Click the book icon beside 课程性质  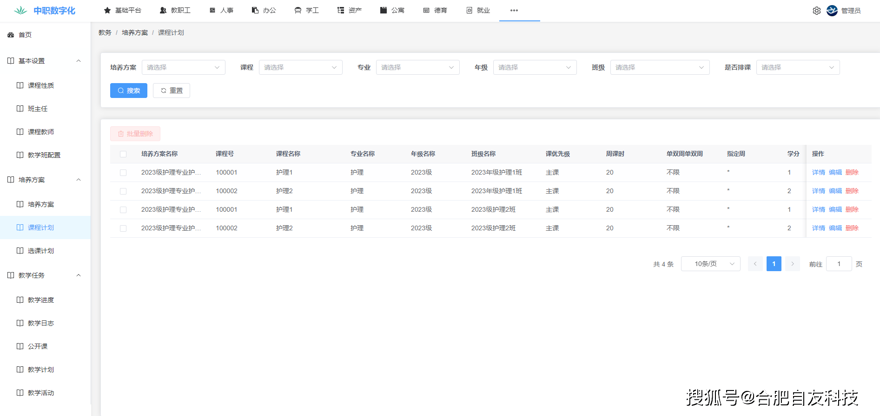pyautogui.click(x=20, y=85)
